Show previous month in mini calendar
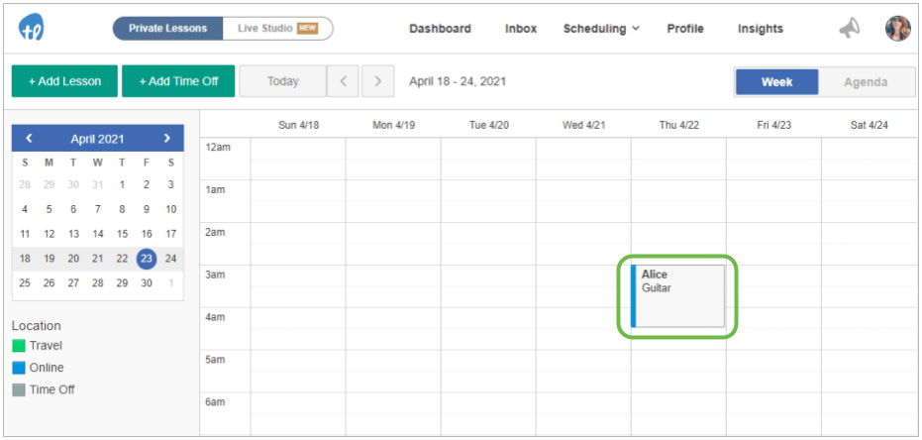This screenshot has height=440, width=922. pos(29,138)
